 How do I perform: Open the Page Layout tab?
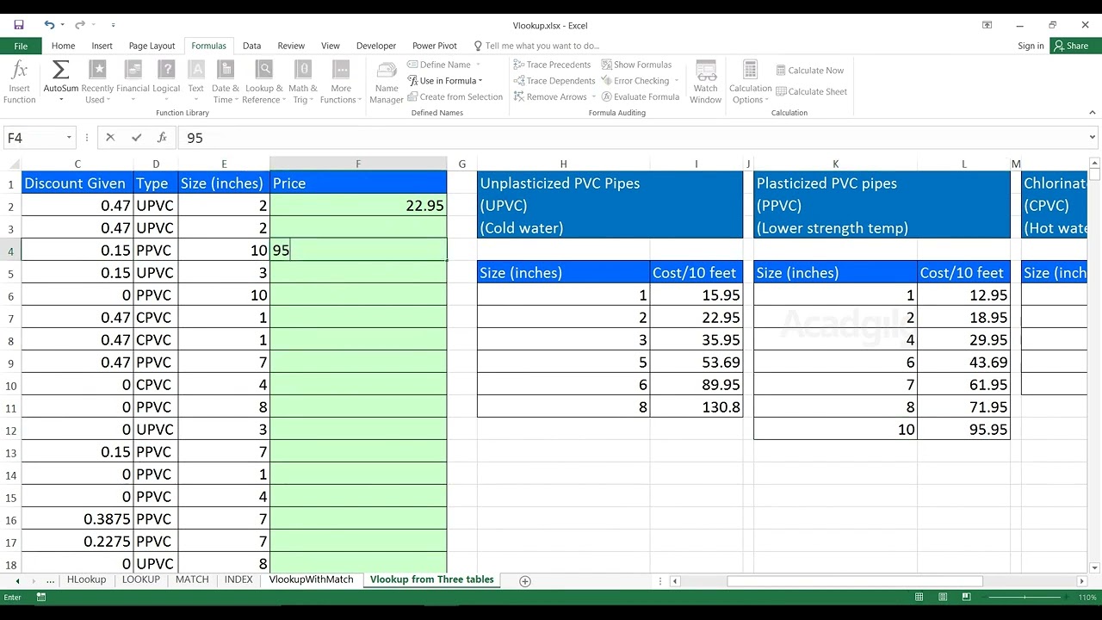(x=152, y=46)
